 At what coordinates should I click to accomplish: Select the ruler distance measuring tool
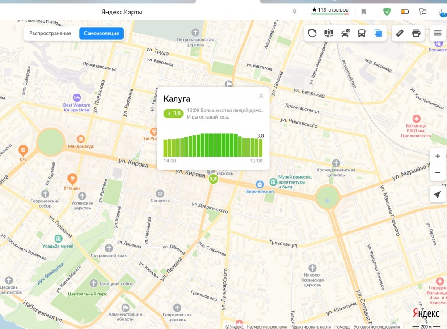tap(400, 33)
